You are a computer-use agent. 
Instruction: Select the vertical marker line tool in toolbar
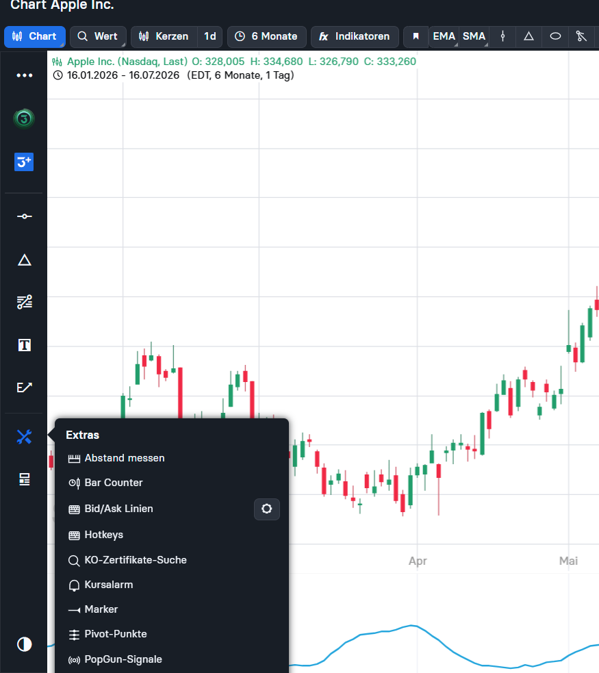pos(503,36)
